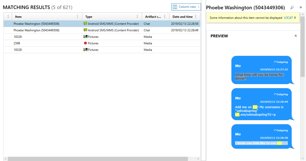Screen dimensions: 306x161
Task: Click the kebab menu on the Item column header
Action: coord(78,17)
